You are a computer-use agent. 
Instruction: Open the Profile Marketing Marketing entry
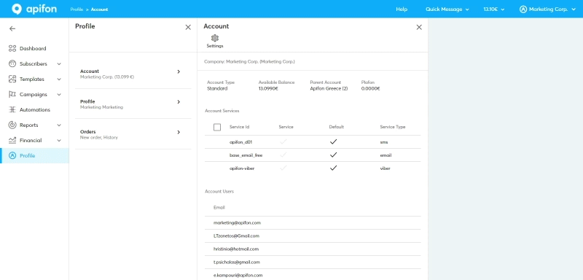(x=133, y=104)
